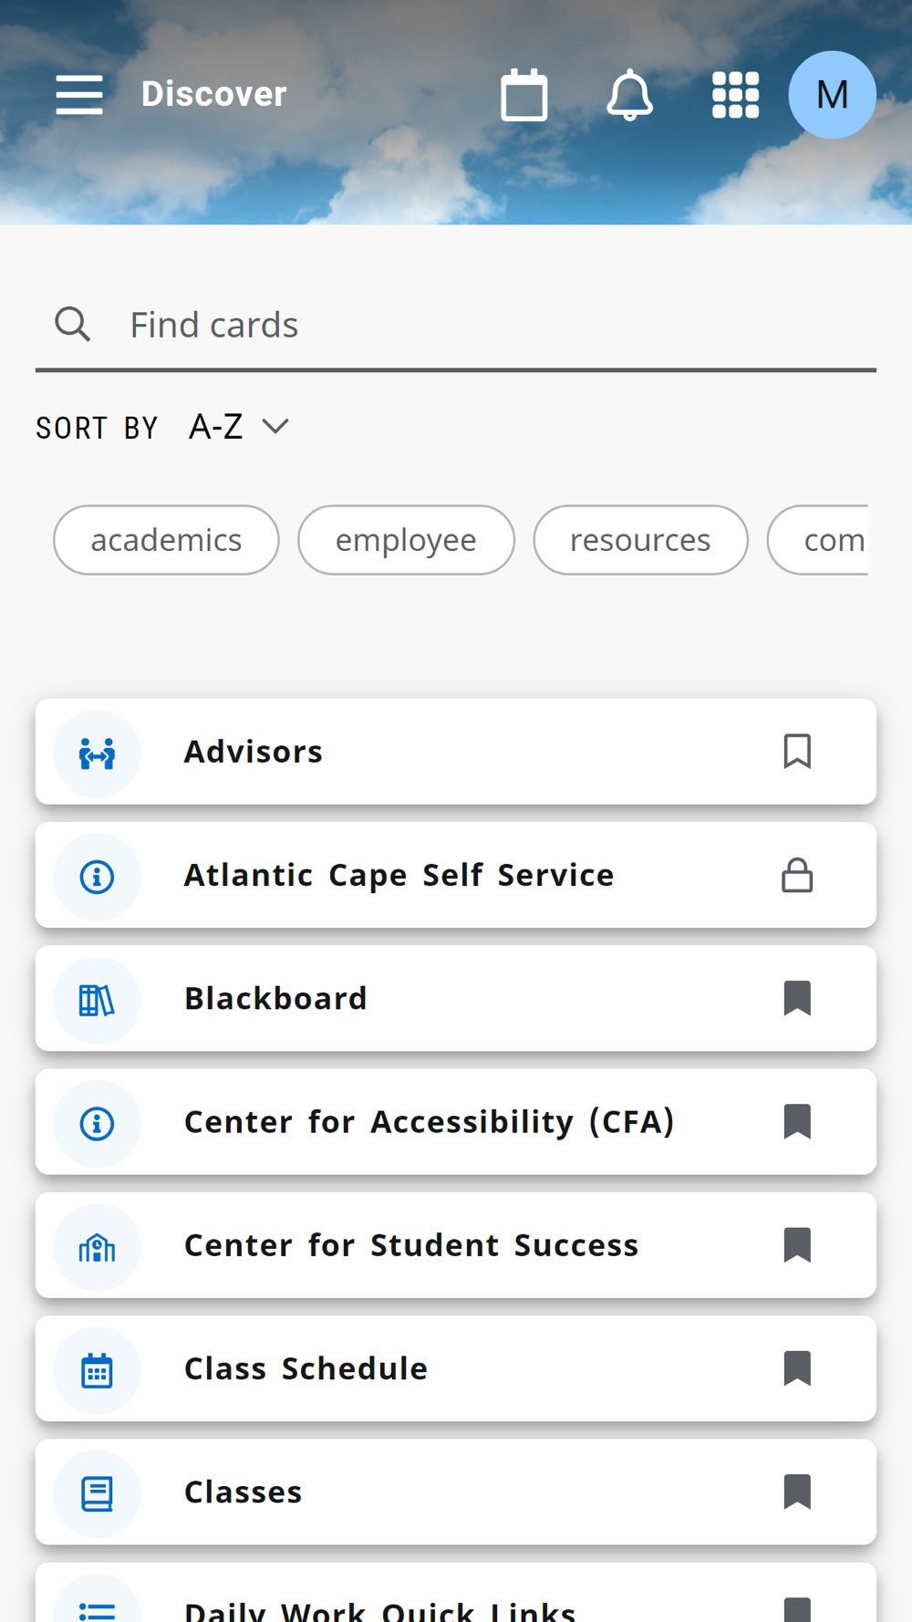Open Center for Student Success card
Screen dimensions: 912x1622
pyautogui.click(x=410, y=1245)
